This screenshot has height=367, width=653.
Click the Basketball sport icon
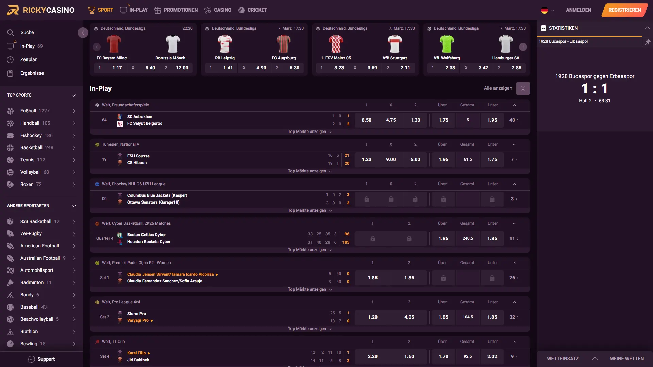click(x=11, y=147)
